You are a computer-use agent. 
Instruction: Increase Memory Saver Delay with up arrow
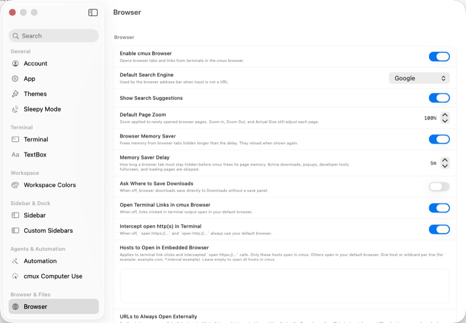pyautogui.click(x=445, y=160)
